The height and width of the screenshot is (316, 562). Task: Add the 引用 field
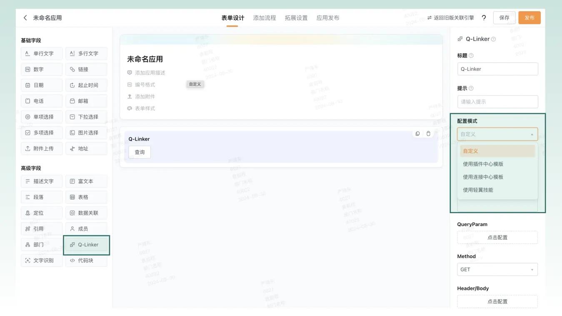coord(42,229)
